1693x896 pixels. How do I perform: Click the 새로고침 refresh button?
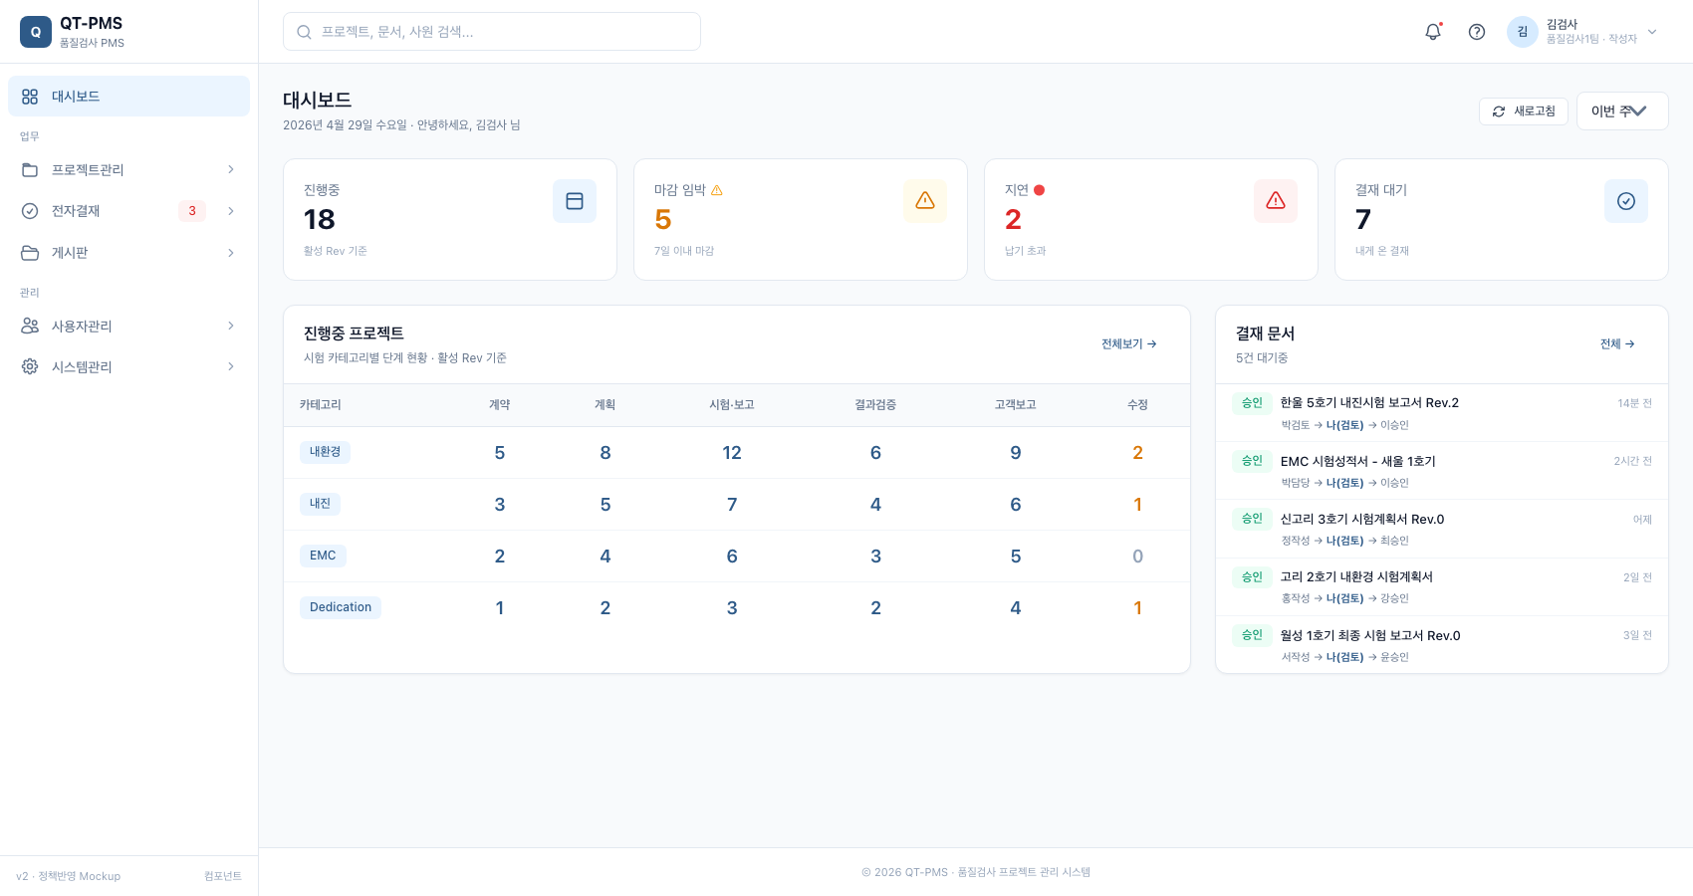pos(1524,112)
